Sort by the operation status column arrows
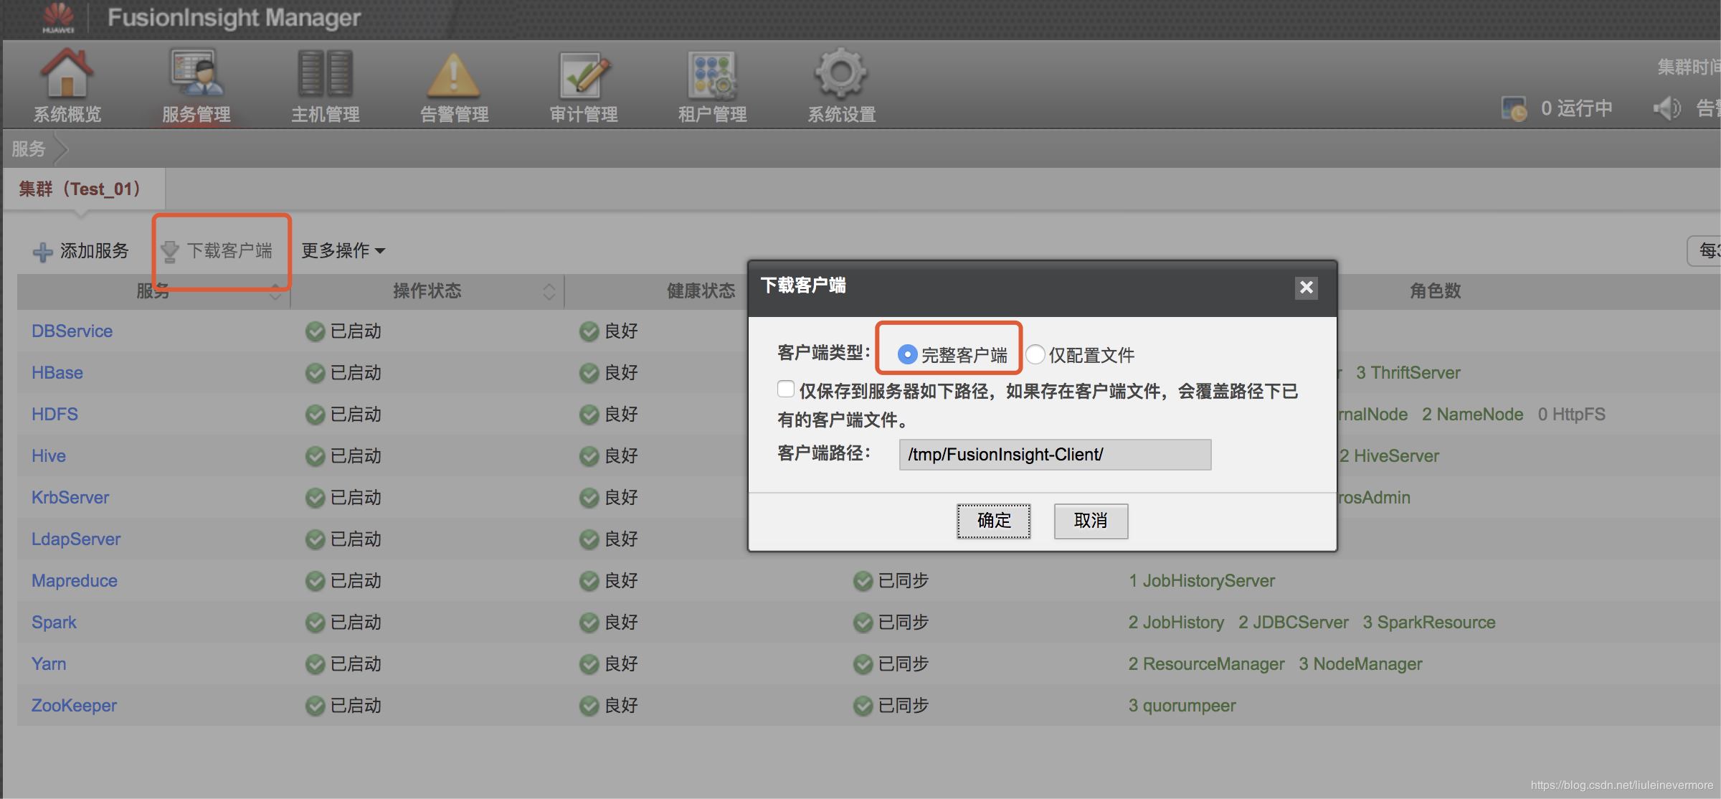 click(x=549, y=291)
